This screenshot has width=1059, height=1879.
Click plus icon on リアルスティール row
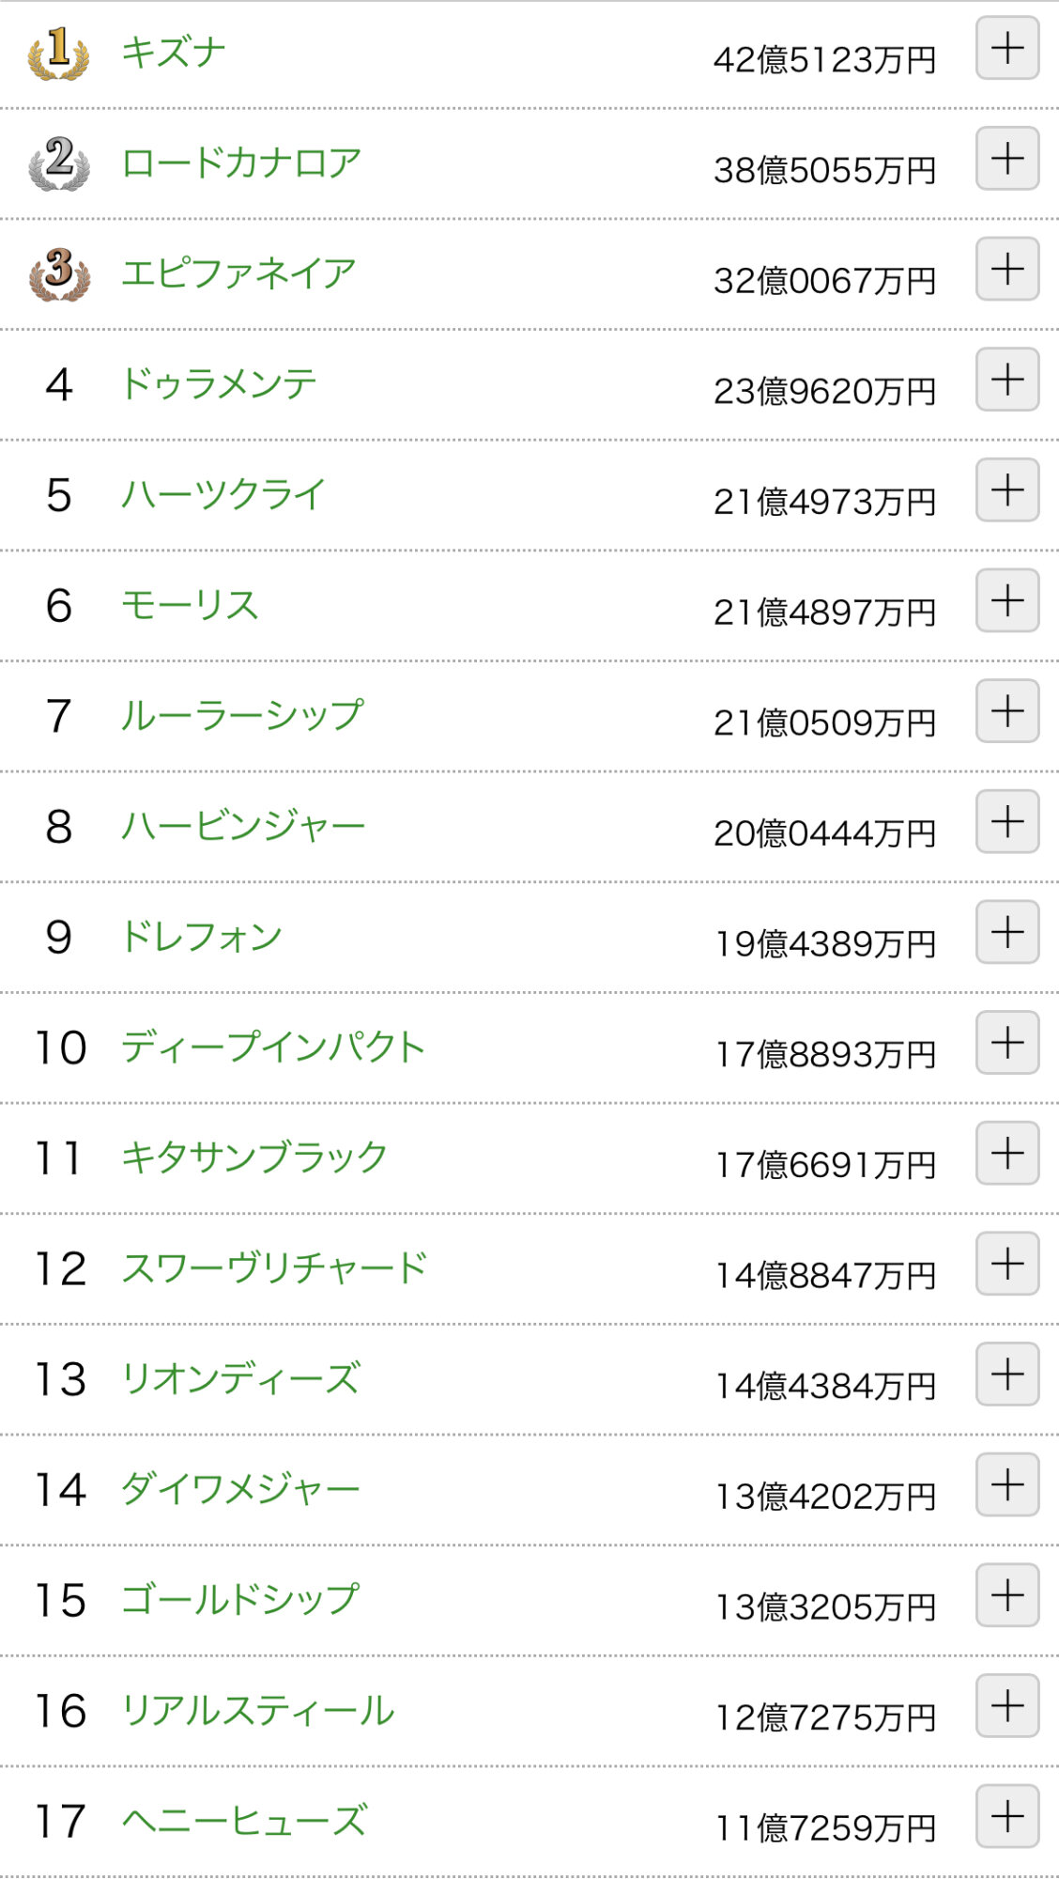click(1007, 1705)
